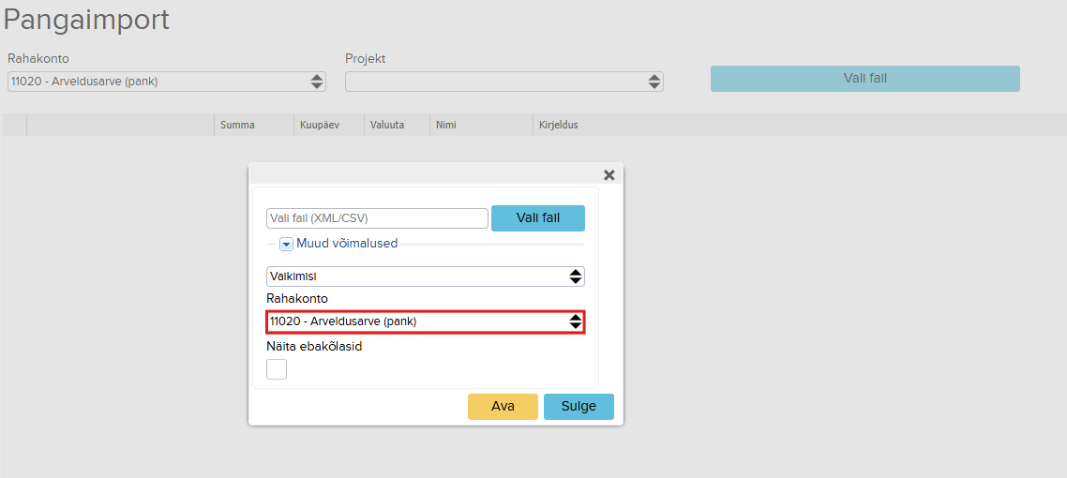Open the Vaikimisi dropdown in dialog
The width and height of the screenshot is (1067, 478).
(x=426, y=276)
